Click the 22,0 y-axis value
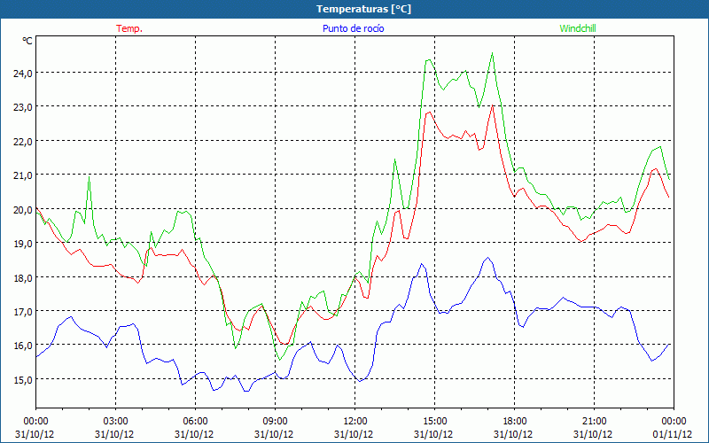This screenshot has height=443, width=709. pos(22,142)
